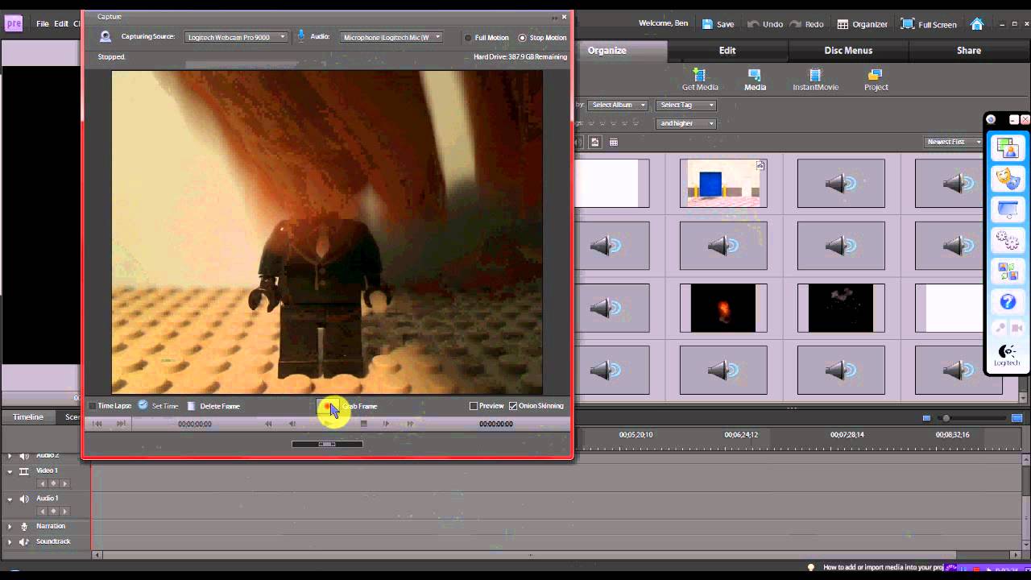Uncheck Onion Skinning checkbox
This screenshot has width=1031, height=580.
(x=513, y=406)
